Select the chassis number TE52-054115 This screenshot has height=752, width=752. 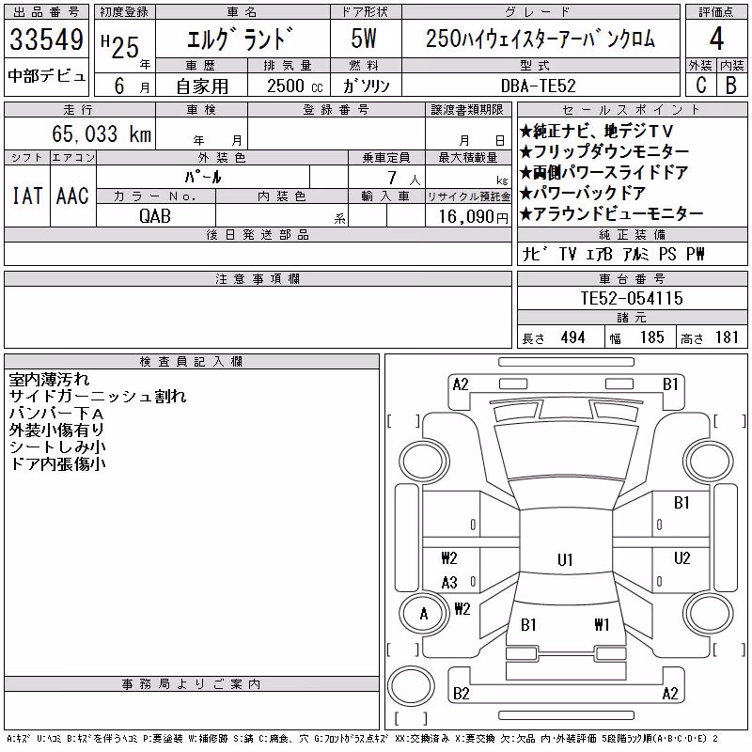click(632, 298)
